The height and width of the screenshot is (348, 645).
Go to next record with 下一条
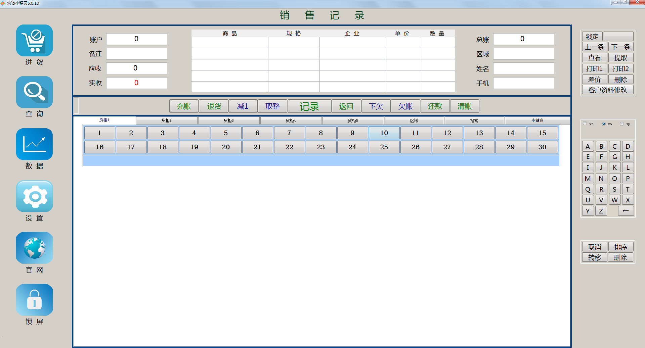click(621, 47)
